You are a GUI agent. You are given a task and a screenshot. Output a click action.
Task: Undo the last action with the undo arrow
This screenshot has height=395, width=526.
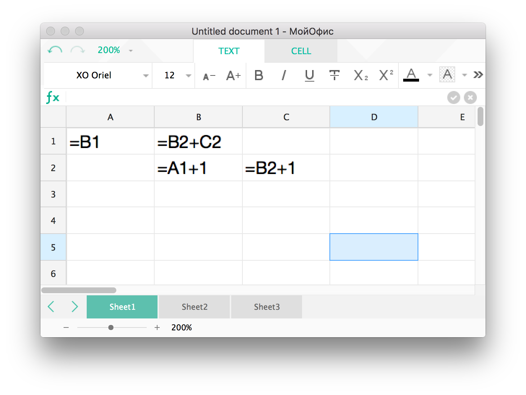(x=55, y=50)
